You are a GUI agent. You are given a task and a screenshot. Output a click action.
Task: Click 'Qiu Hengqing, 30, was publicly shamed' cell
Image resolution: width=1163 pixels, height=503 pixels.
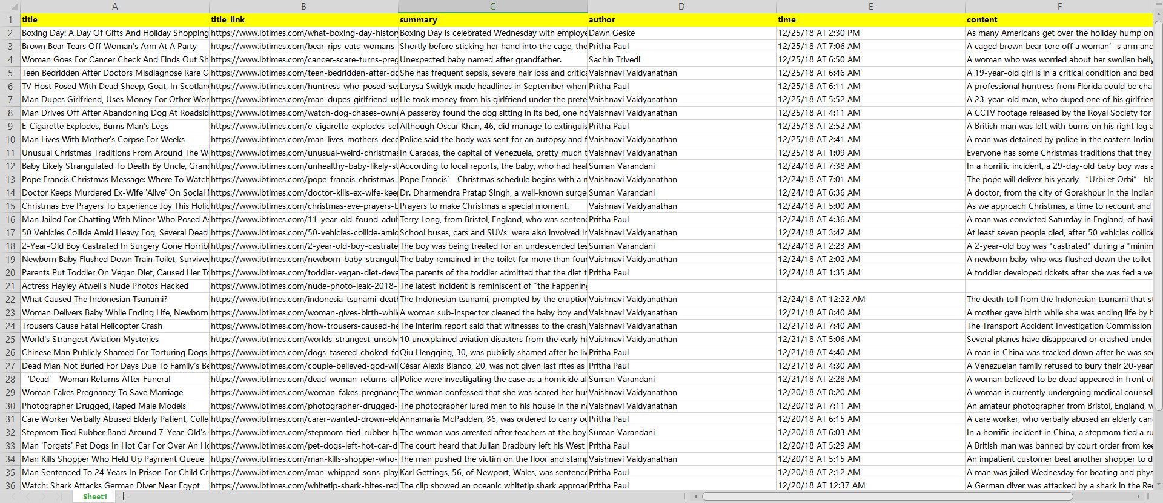pos(492,352)
